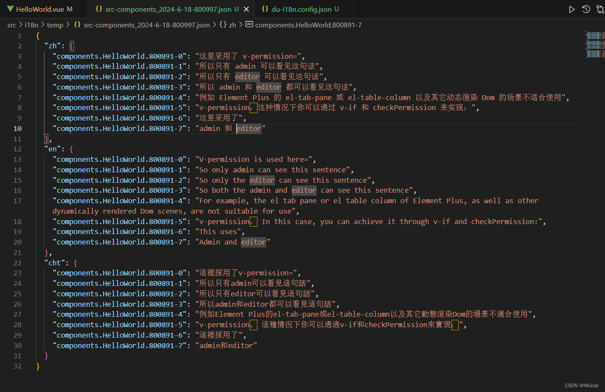
Task: Click the text "所以只有admin可以看見這句話"
Action: click(253, 283)
